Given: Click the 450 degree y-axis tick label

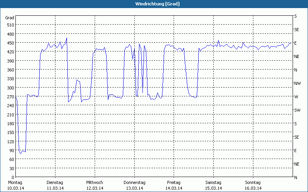Looking at the screenshot, I should (x=10, y=43).
